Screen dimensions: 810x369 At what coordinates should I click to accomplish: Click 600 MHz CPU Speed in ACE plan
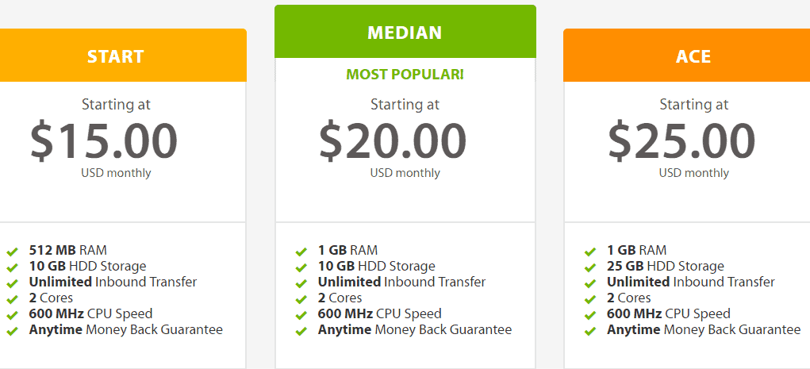tap(669, 313)
